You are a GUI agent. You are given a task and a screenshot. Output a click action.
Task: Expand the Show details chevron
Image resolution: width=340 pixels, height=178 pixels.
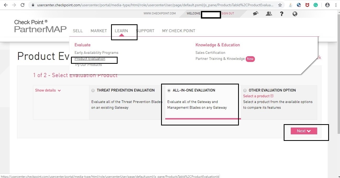(59, 90)
